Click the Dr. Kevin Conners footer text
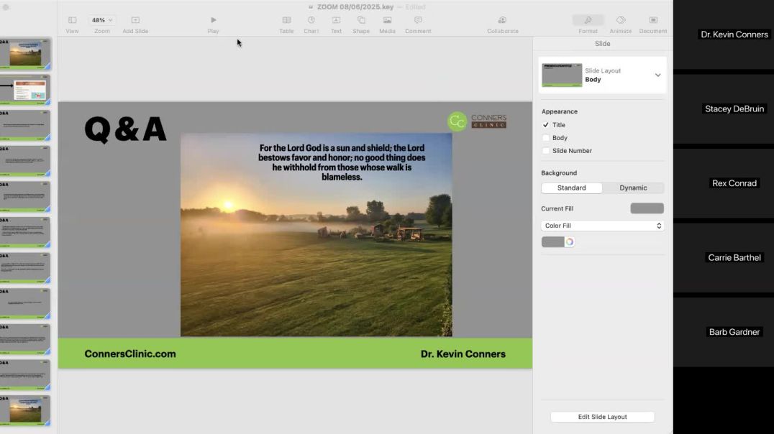This screenshot has width=774, height=434. click(x=463, y=354)
